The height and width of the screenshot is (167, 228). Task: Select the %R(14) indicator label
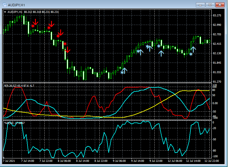tap(14, 123)
